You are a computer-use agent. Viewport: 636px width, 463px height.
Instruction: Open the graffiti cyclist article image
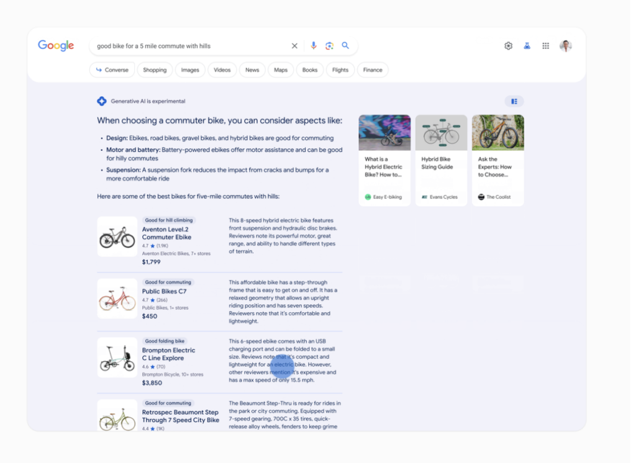point(384,133)
